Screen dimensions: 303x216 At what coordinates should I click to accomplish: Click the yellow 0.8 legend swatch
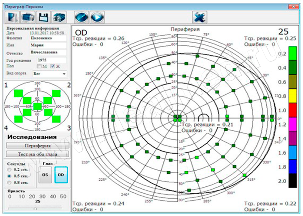point(293,96)
